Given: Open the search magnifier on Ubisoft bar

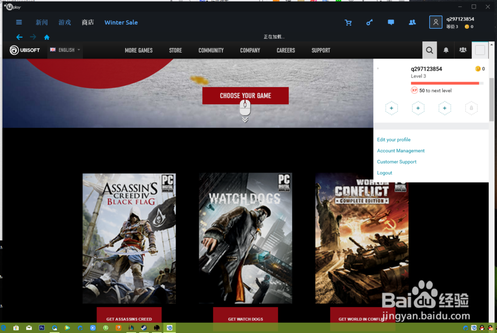Looking at the screenshot, I should pos(429,50).
